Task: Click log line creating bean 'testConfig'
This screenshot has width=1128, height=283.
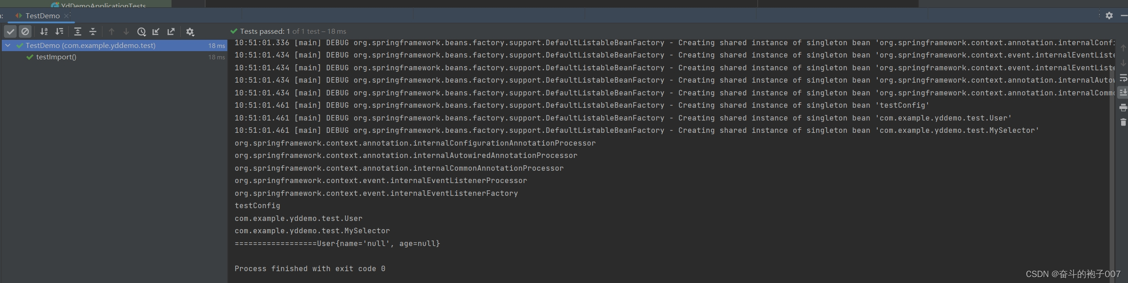Action: 582,105
